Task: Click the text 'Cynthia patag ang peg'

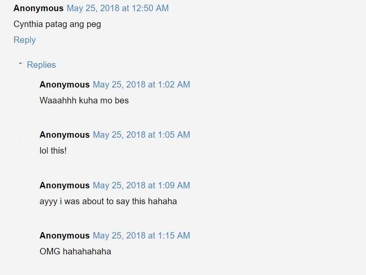Action: coord(57,24)
